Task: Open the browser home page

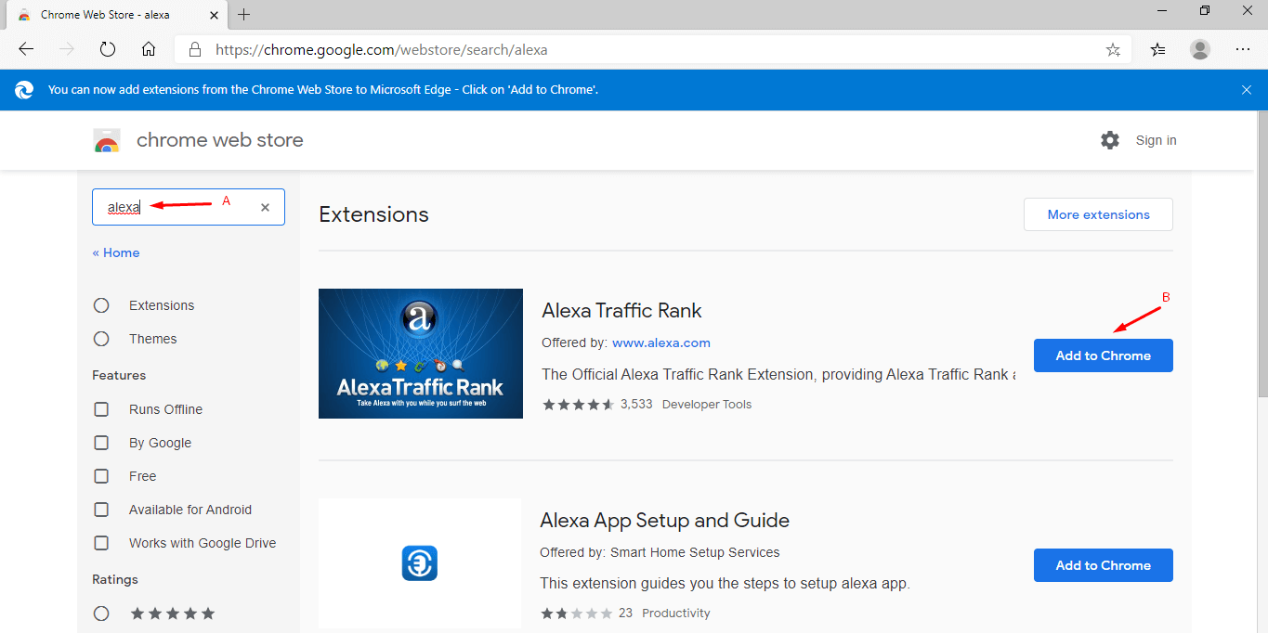Action: pyautogui.click(x=149, y=49)
